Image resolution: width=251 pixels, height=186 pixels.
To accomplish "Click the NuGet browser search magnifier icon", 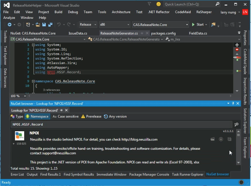I will pos(236,124).
